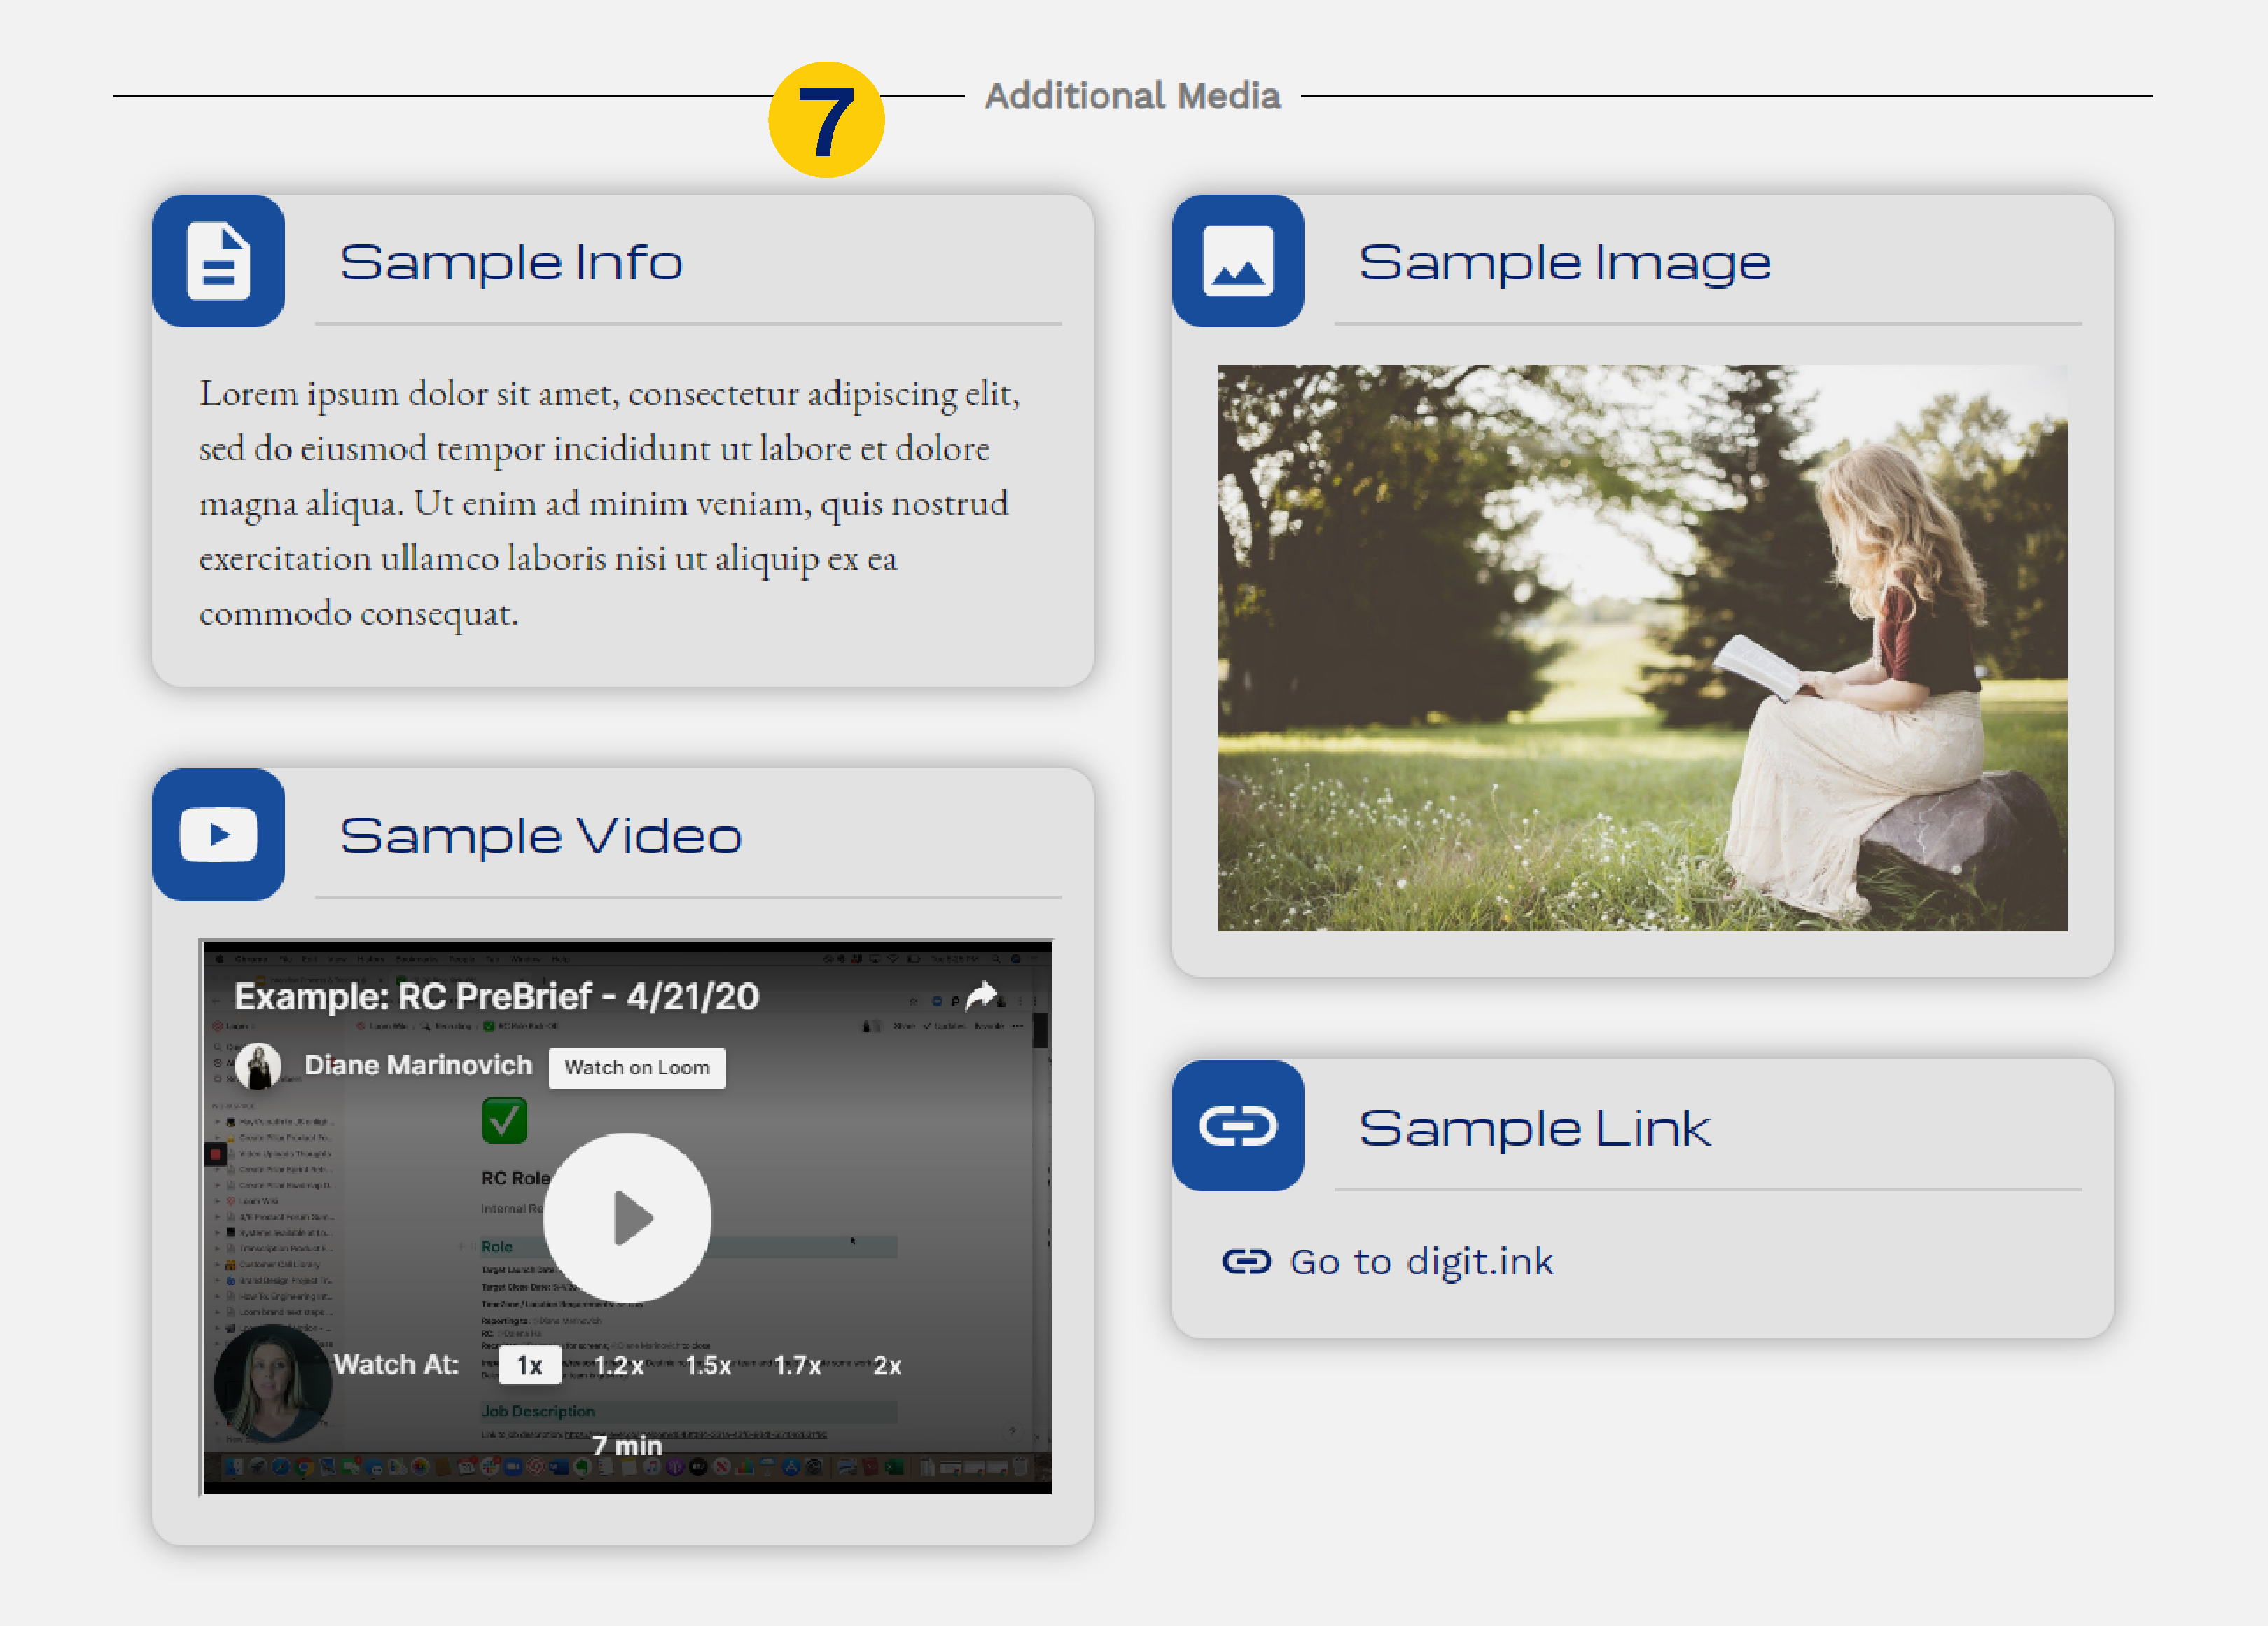Click the Sample Image picture icon
Screen dimensions: 2268x1626
click(1237, 261)
